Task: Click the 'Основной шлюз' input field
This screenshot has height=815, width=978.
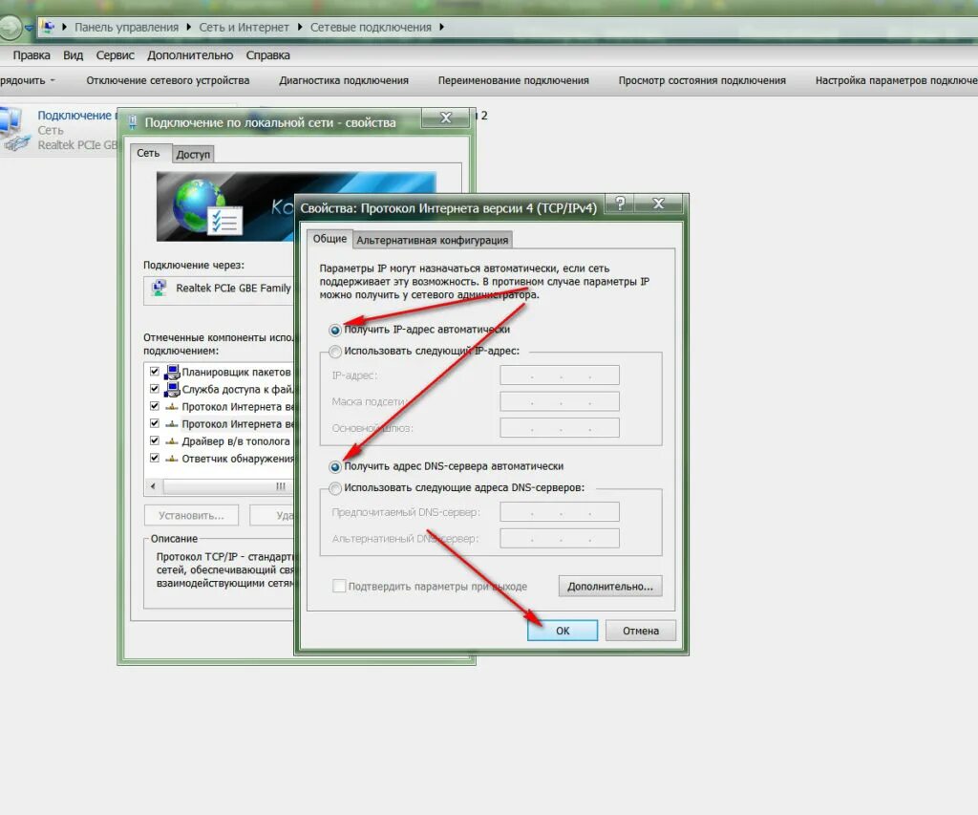Action: [560, 427]
